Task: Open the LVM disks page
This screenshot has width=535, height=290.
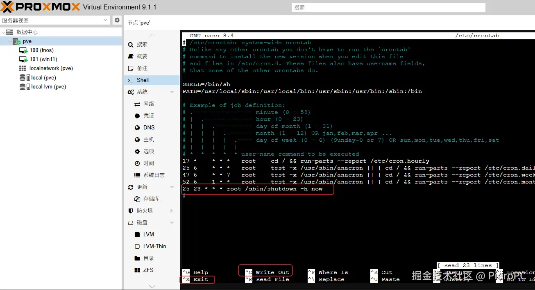Action: [149, 234]
